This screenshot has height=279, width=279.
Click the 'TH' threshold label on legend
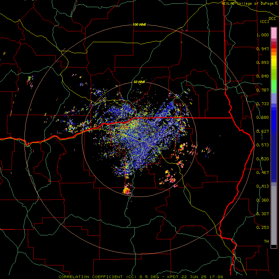pyautogui.click(x=266, y=241)
